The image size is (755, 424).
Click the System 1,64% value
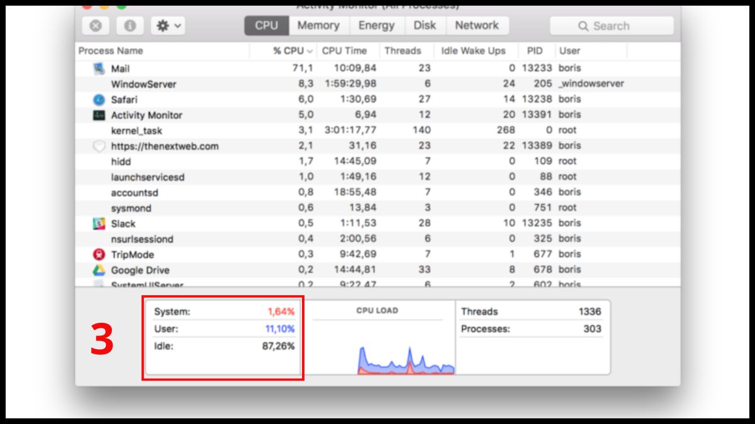(x=281, y=312)
